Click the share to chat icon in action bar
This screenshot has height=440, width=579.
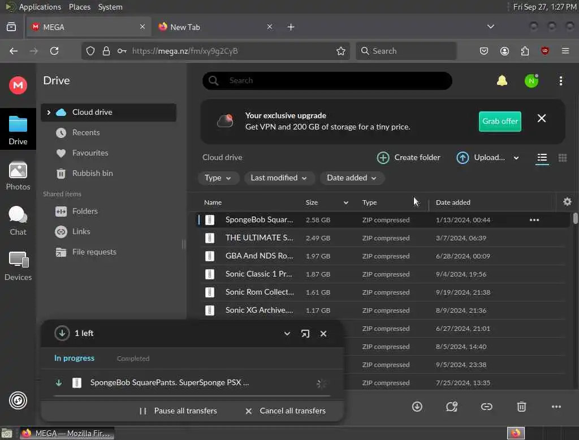coord(452,407)
